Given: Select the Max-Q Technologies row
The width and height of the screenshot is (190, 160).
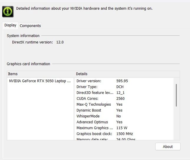Looking at the screenshot, I should (124, 104).
